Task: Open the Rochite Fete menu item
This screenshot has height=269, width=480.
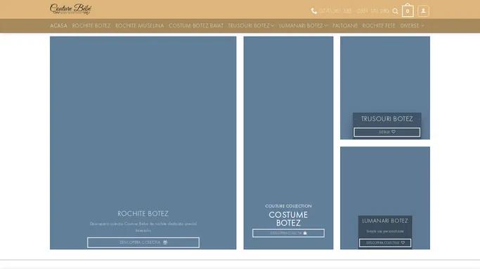Action: tap(379, 26)
